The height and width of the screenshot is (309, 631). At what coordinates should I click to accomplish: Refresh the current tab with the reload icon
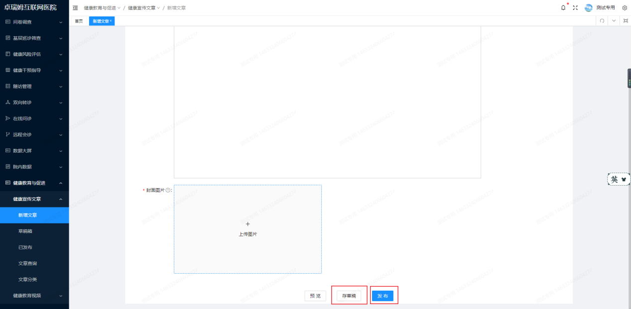pos(602,21)
